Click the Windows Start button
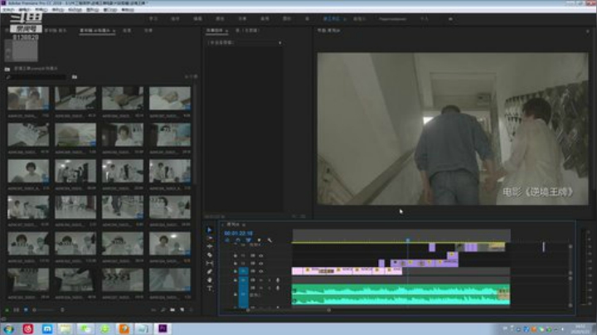Viewport: 597px width, 335px height. pos(8,329)
